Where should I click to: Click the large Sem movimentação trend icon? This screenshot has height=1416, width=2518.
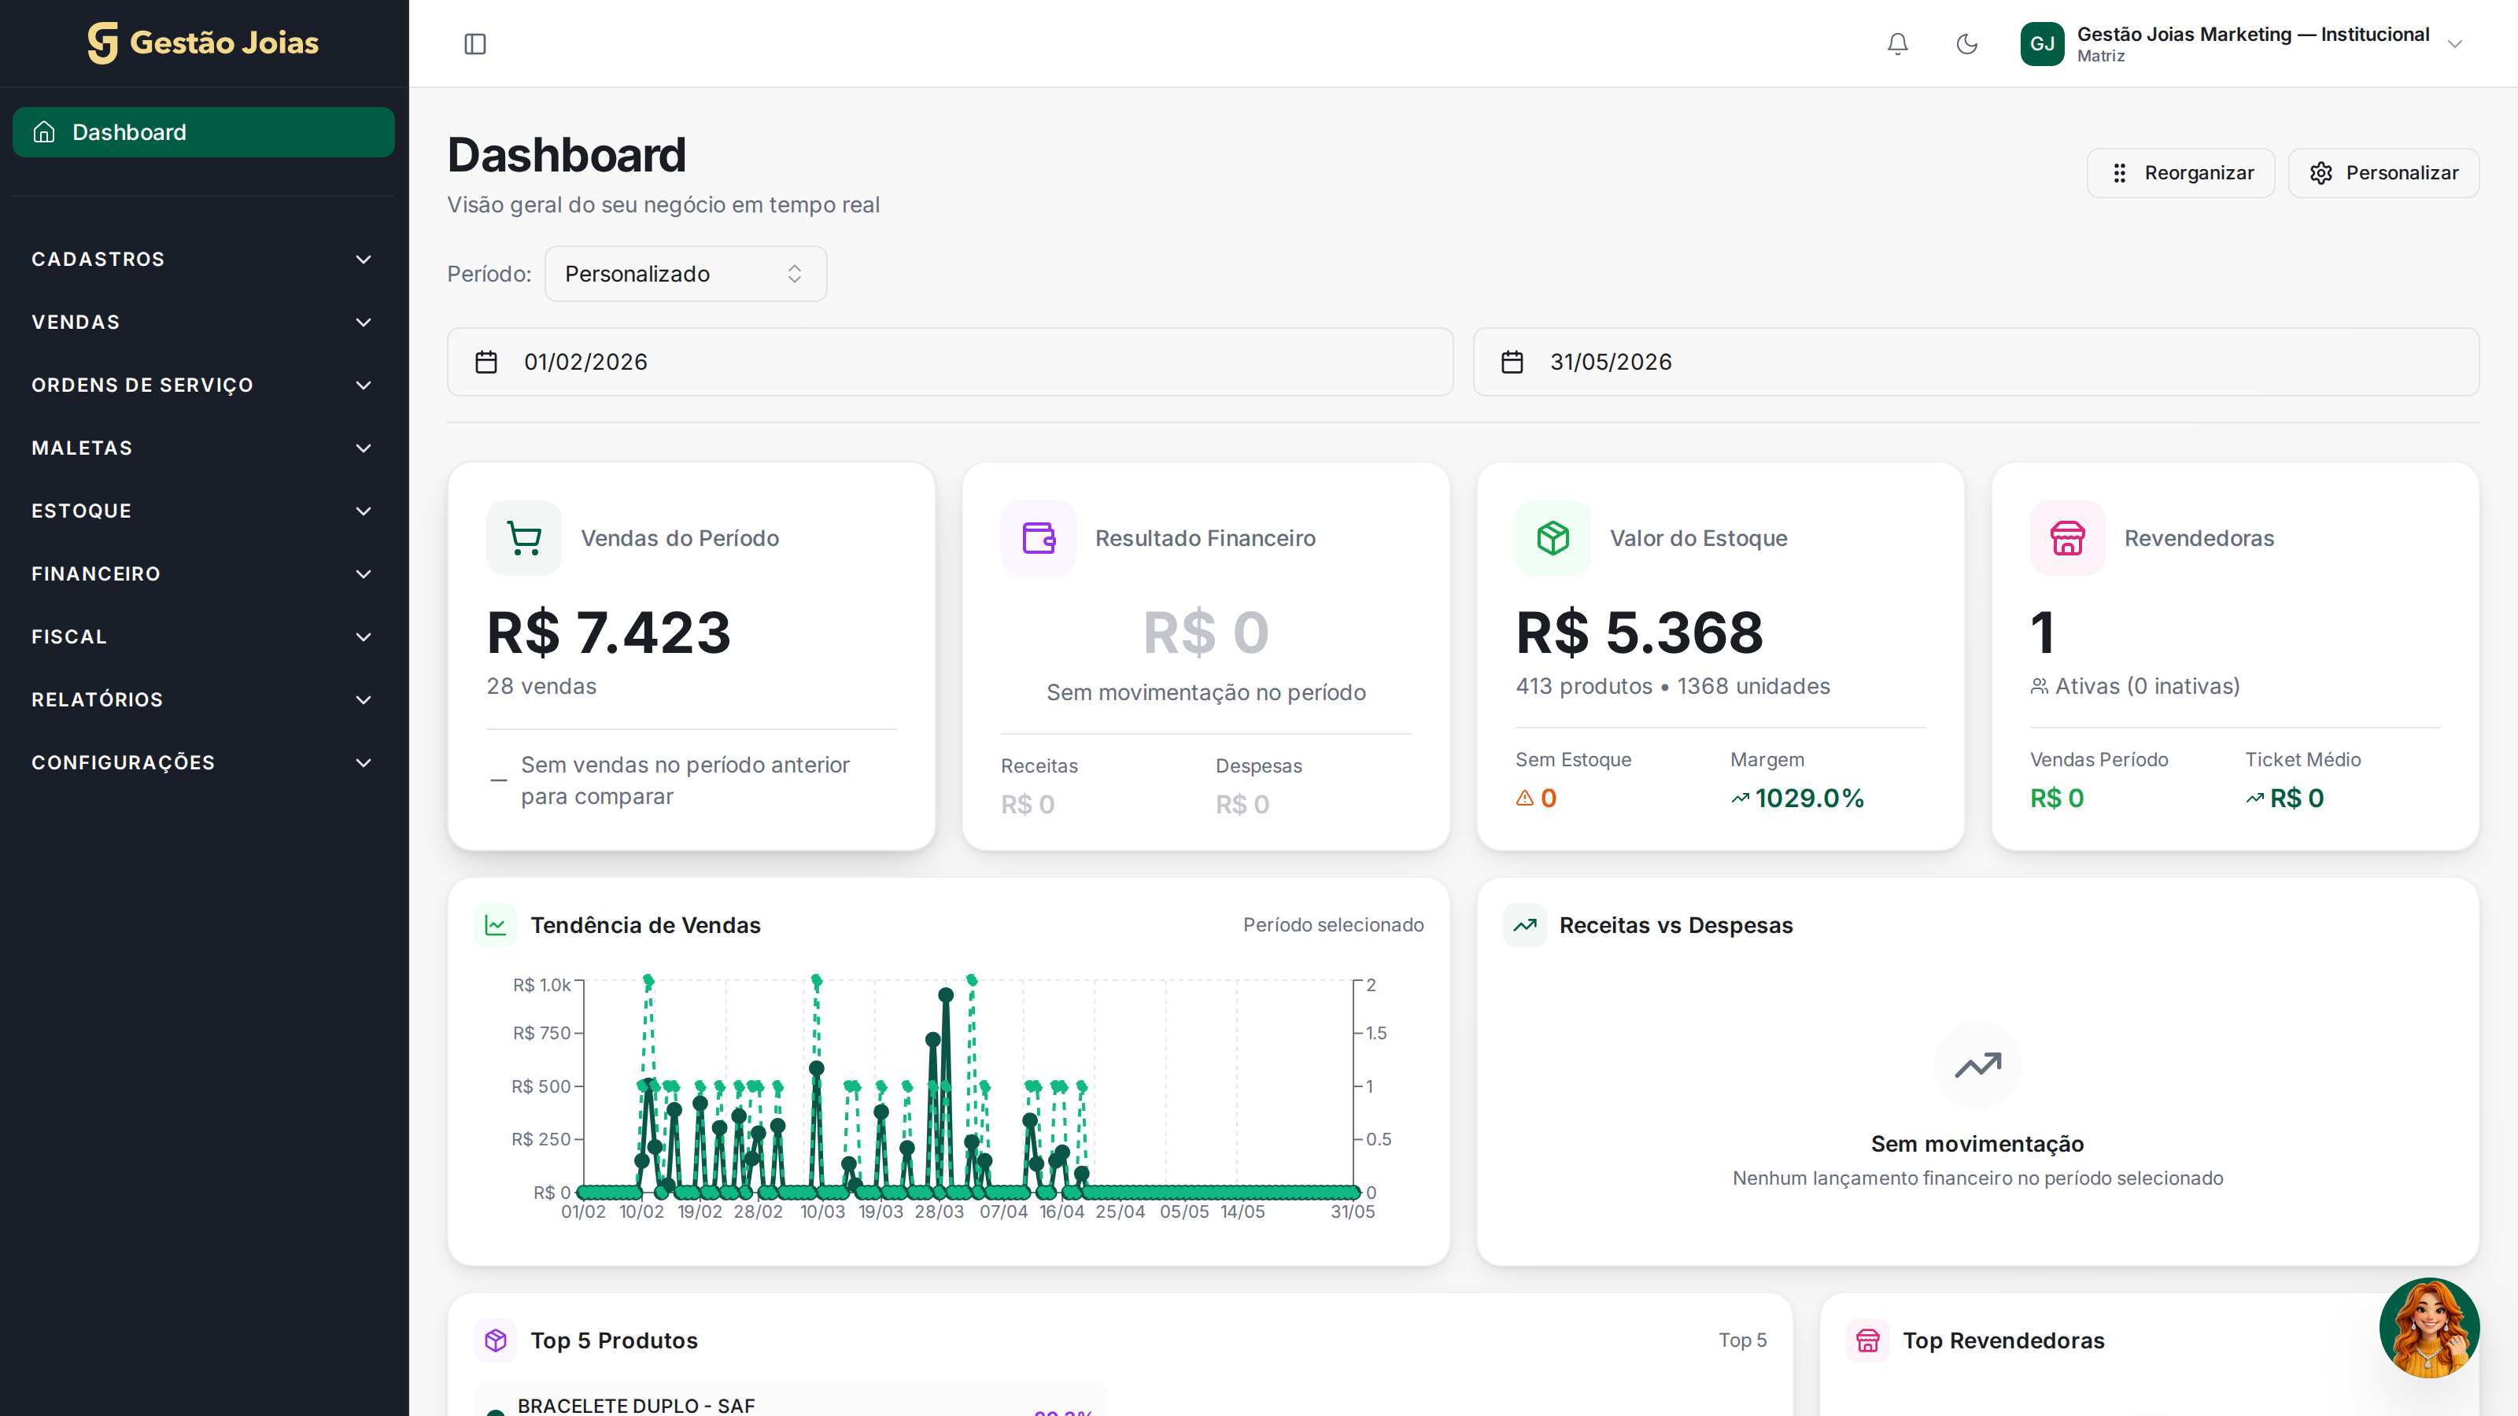tap(1977, 1065)
